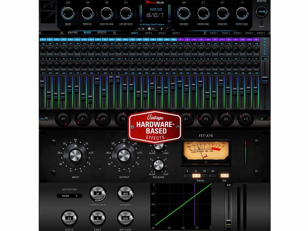Click the rack knob showing 55
Screen dimensions: 308x231
pos(226,119)
